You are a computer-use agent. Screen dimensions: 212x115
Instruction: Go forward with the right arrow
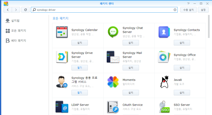pyautogui.click(x=16, y=10)
